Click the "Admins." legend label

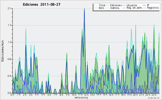[x=115, y=8]
